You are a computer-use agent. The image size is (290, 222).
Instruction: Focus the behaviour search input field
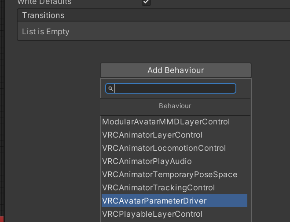click(175, 89)
